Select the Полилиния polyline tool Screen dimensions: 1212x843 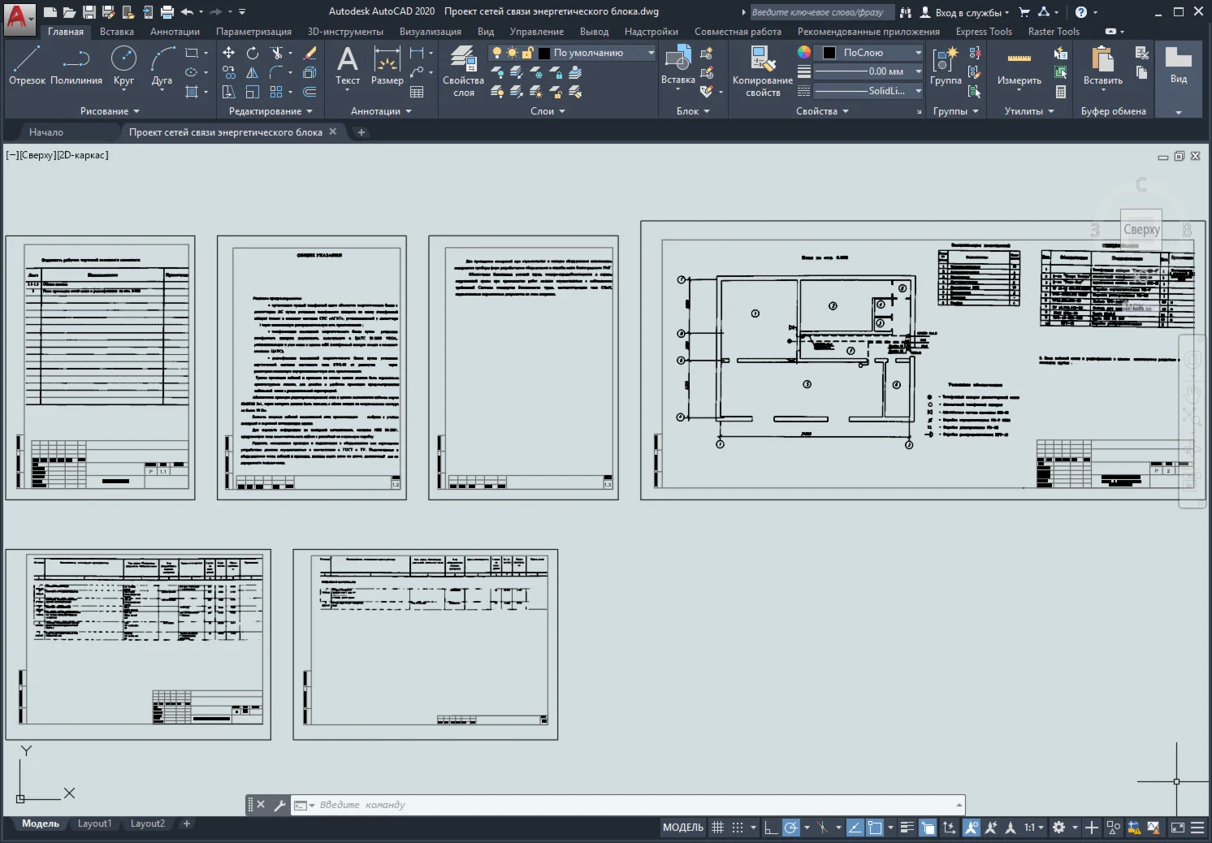[x=76, y=65]
